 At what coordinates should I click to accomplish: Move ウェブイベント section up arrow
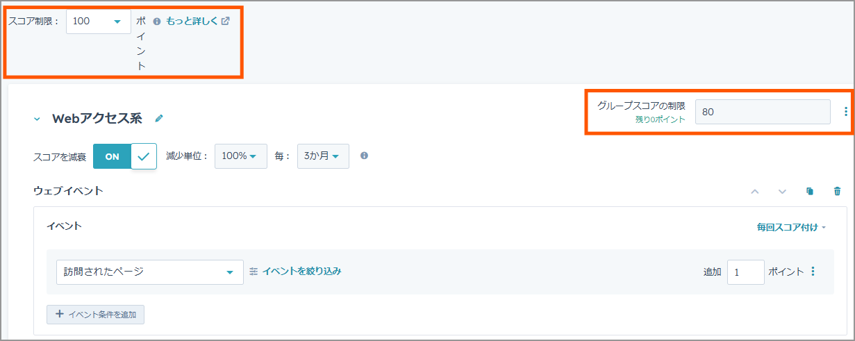[755, 191]
